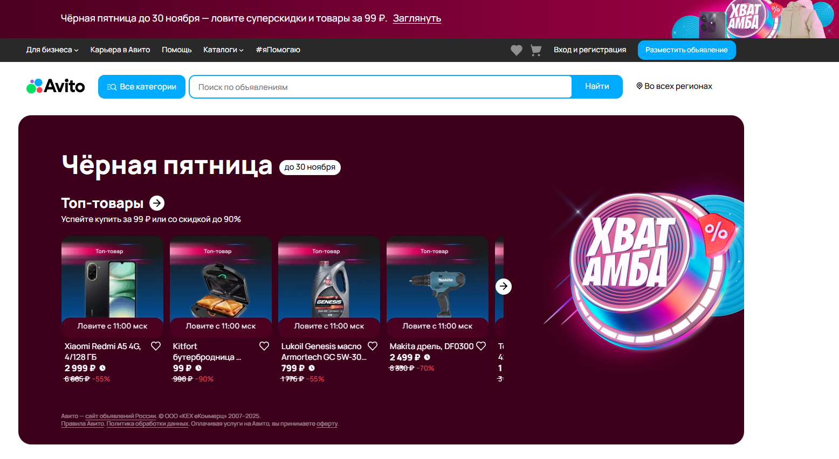Add Xiaomi Redmi A5 to favorites

point(156,346)
